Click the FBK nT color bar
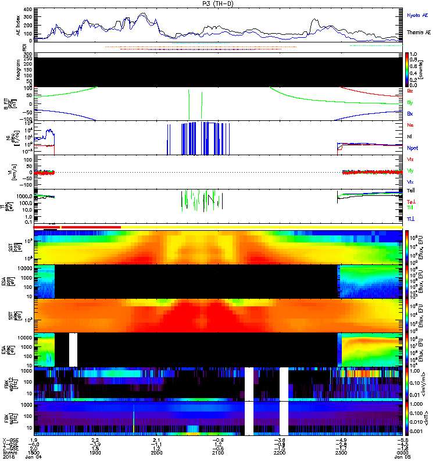Image resolution: width=436 pixels, height=465 pixels. pyautogui.click(x=407, y=419)
